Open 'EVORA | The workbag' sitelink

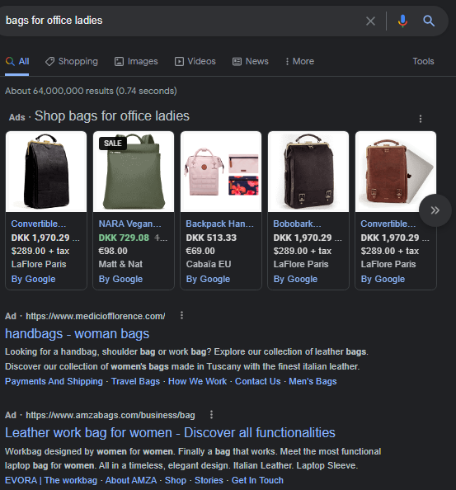click(x=51, y=480)
